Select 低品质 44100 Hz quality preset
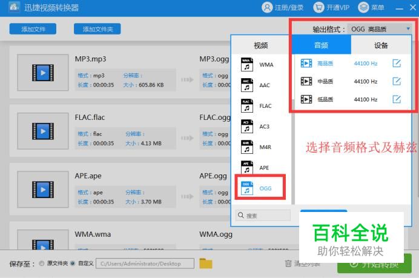This screenshot has width=419, height=278. point(351,99)
